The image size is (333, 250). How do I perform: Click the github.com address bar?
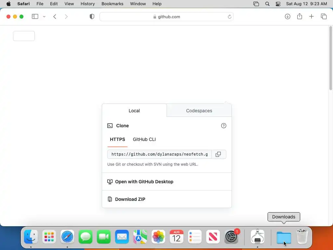pyautogui.click(x=166, y=17)
